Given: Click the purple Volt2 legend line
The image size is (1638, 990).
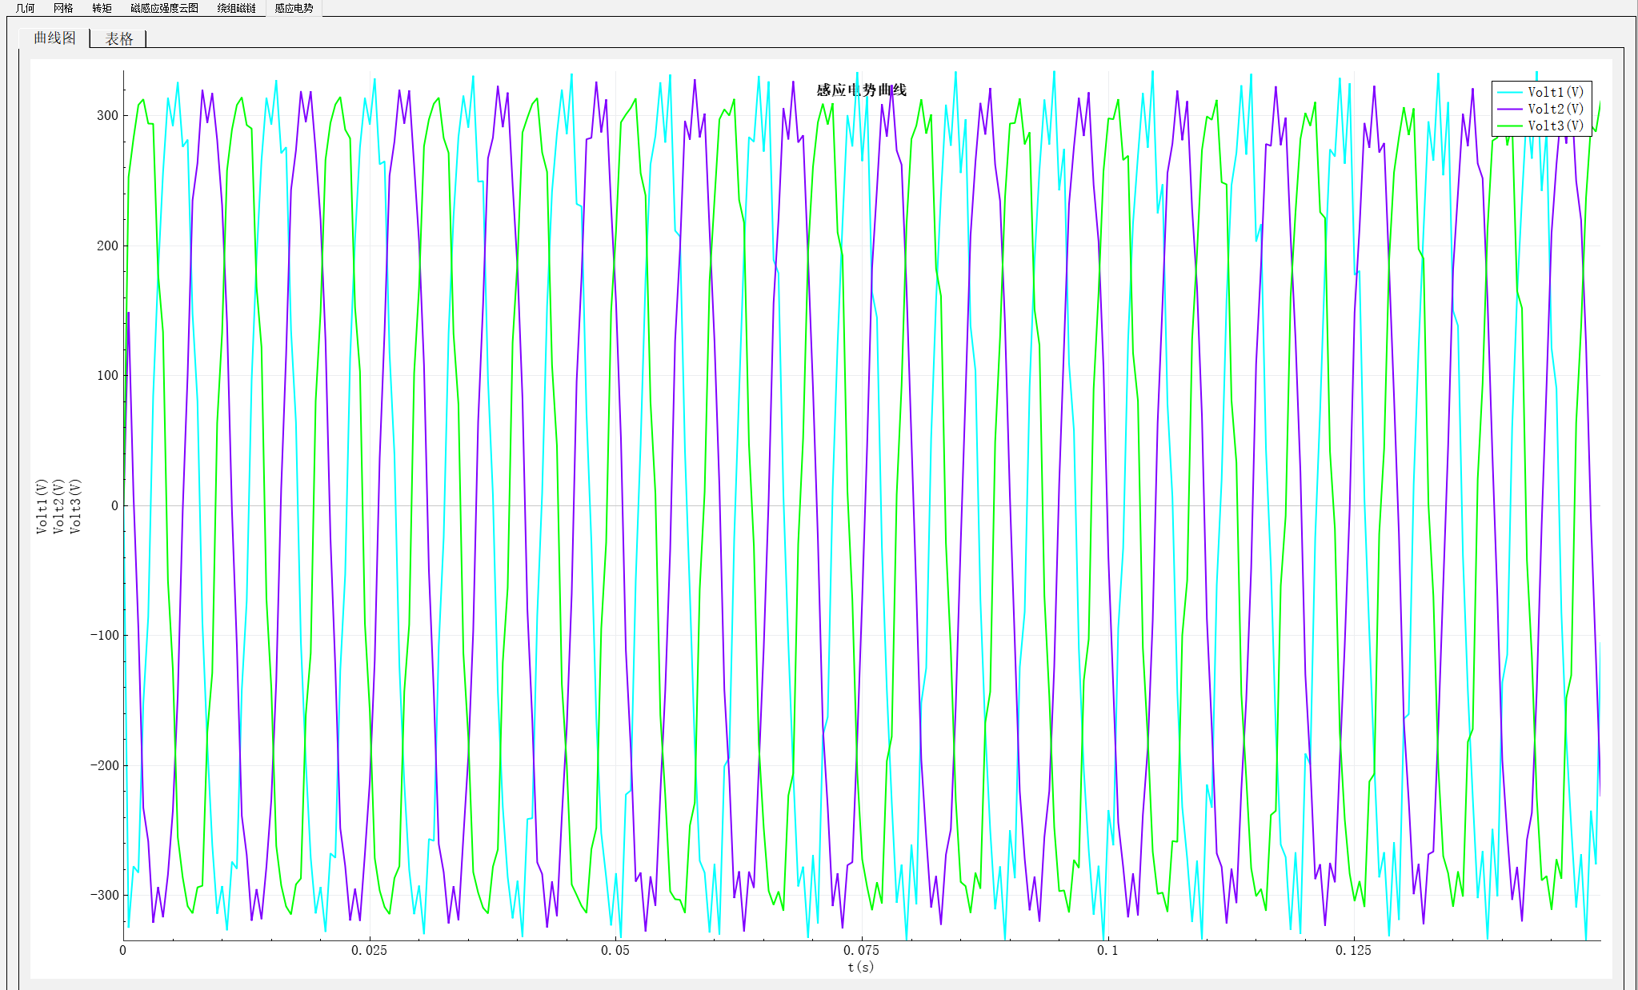Looking at the screenshot, I should click(1509, 109).
